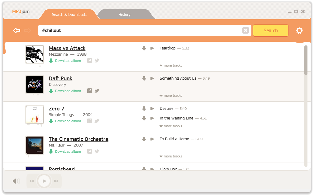The image size is (314, 196).
Task: Start playback with the round play button
Action: (x=44, y=181)
